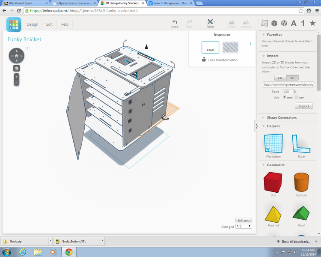This screenshot has height=257, width=321.
Task: Reset the view with the home icon
Action: pos(16,56)
